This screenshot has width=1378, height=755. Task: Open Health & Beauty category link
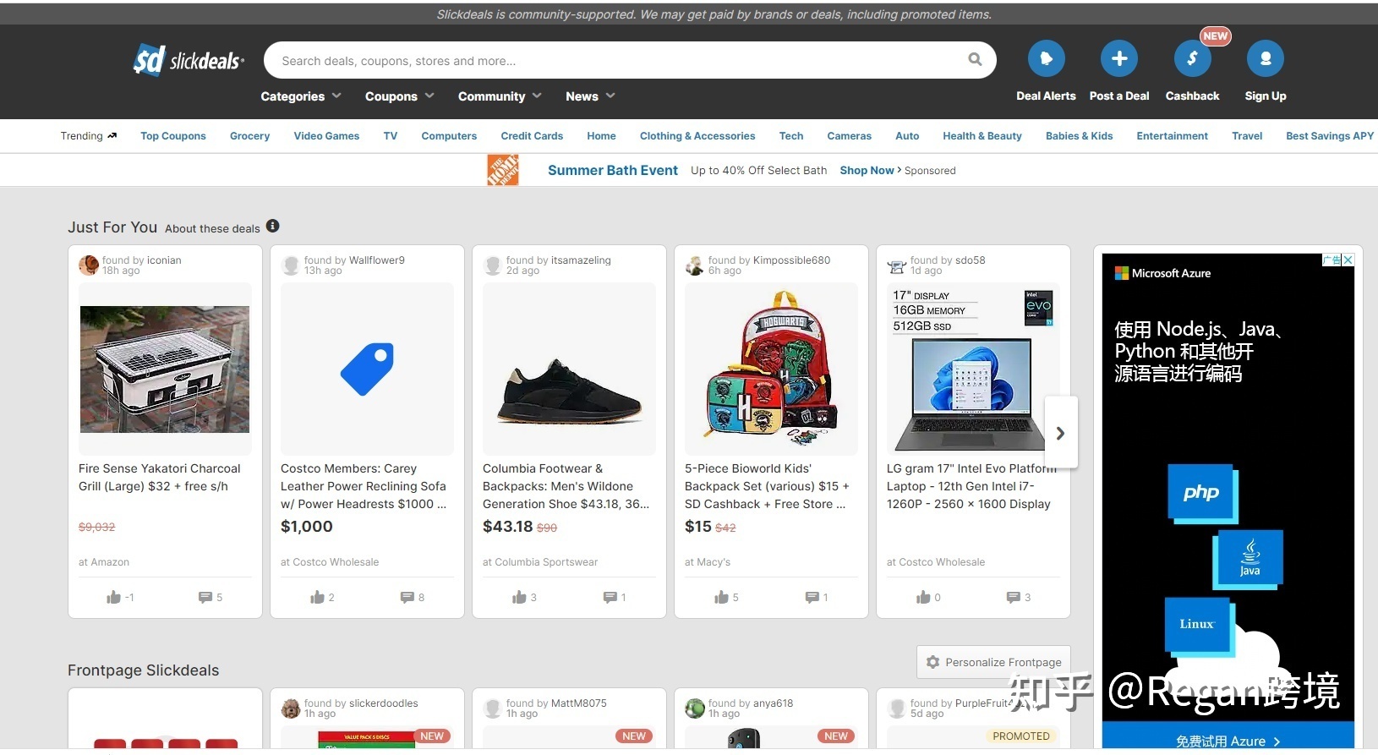(x=982, y=136)
